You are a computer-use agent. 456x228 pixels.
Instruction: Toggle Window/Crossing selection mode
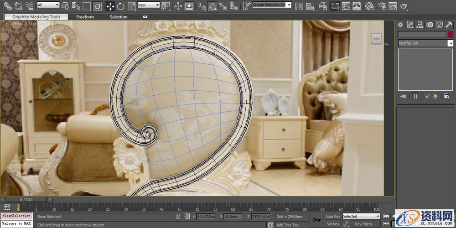pos(98,6)
